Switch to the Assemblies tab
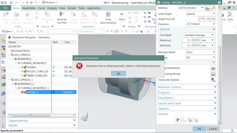The image size is (237, 133). coord(29,8)
